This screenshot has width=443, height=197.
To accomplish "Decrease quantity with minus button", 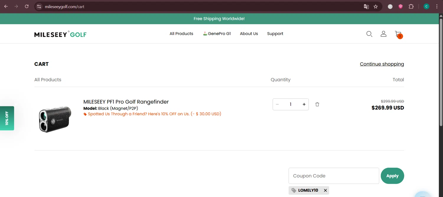I will (277, 104).
